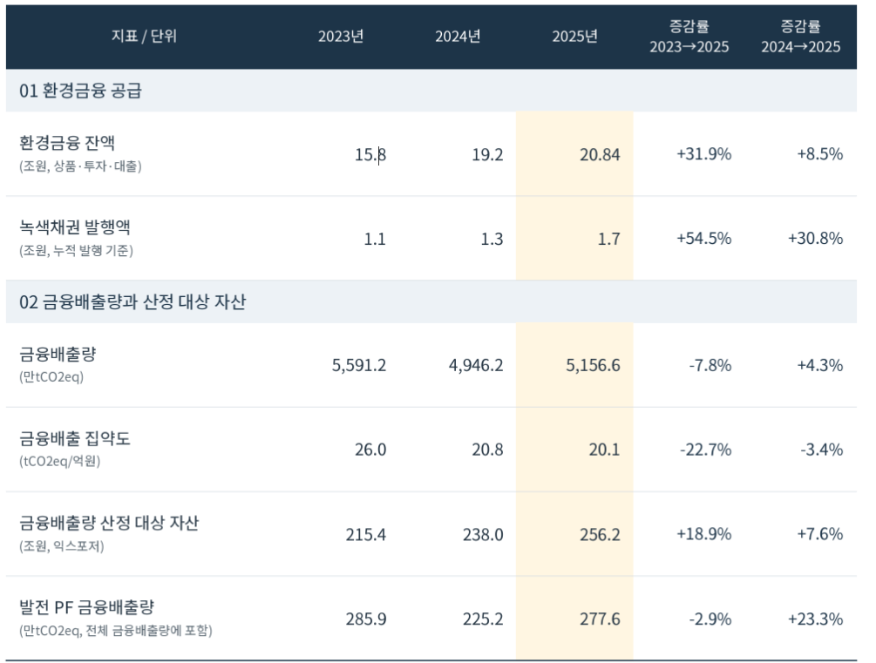The height and width of the screenshot is (663, 876).
Task: Click the +54.5% change value
Action: 704,239
